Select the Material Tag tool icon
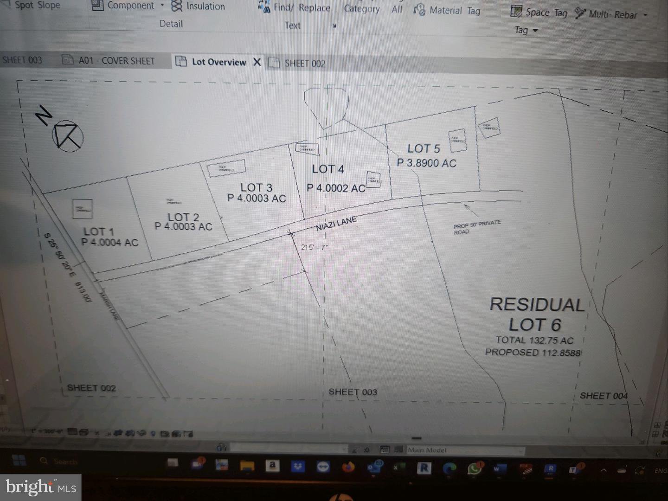This screenshot has height=501, width=668. coord(419,10)
